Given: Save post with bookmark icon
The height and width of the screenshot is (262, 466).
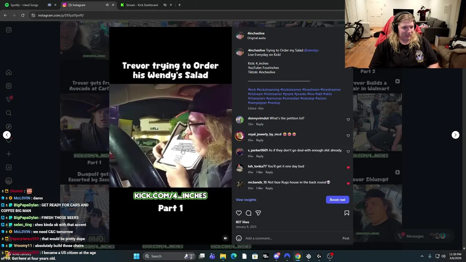Looking at the screenshot, I should 347,213.
